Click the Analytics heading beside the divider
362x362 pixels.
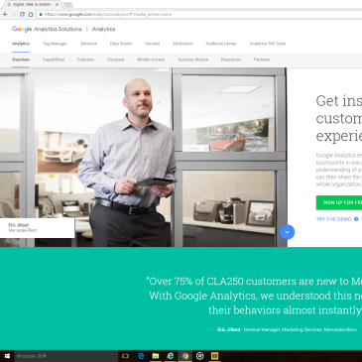[x=104, y=29]
